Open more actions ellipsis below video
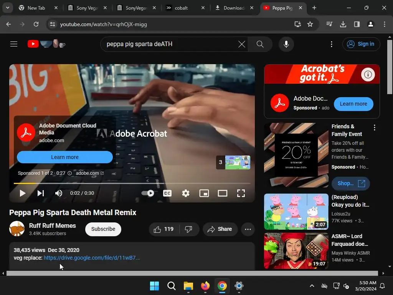 click(x=248, y=229)
